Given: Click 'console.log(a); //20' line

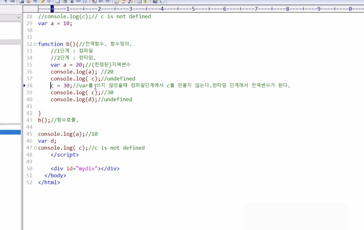Looking at the screenshot, I should tap(82, 72).
